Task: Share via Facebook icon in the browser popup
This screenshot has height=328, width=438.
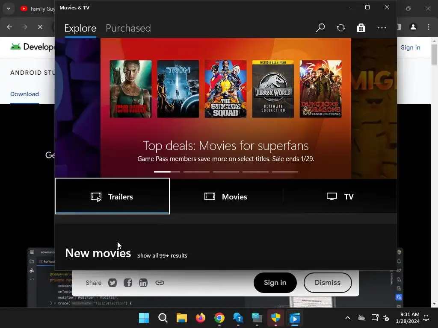Action: (x=128, y=283)
